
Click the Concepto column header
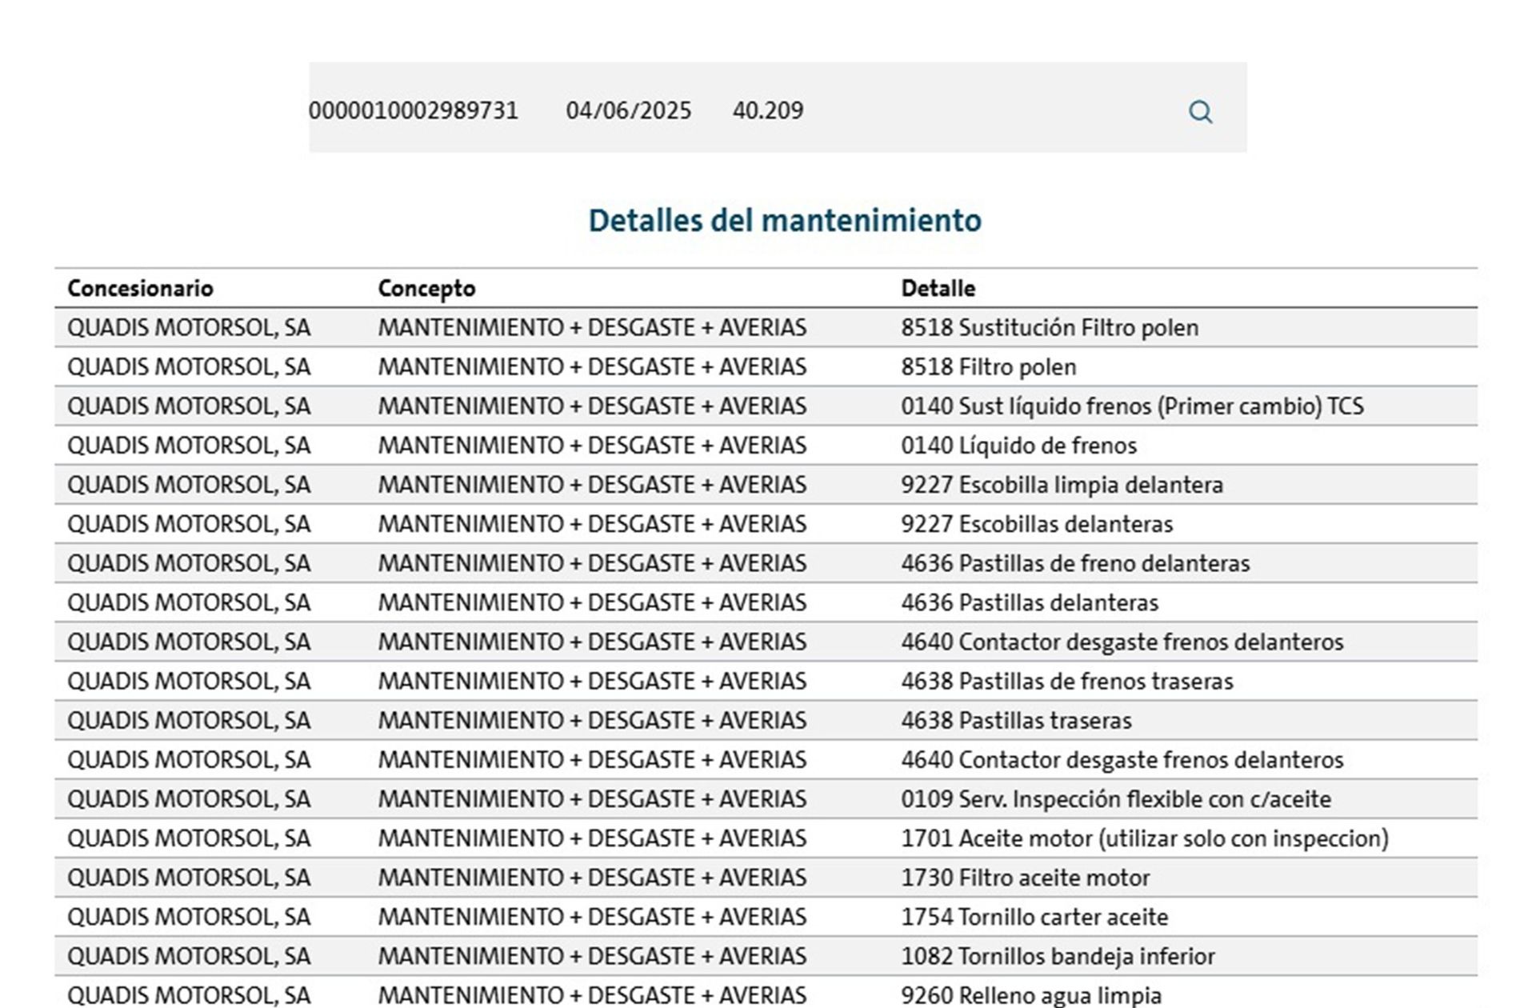coord(426,288)
